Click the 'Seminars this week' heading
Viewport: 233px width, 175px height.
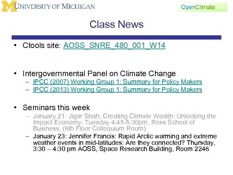pyautogui.click(x=56, y=108)
